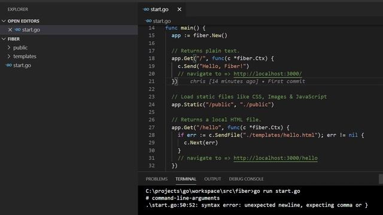
Task: Open the http://localhost:3000/ link on line 20
Action: click(x=268, y=73)
